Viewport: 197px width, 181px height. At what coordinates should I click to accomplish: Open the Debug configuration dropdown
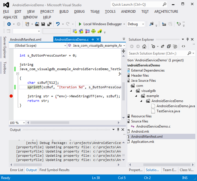143,24
